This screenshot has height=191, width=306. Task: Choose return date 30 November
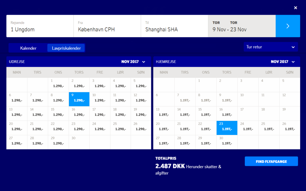[227, 142]
